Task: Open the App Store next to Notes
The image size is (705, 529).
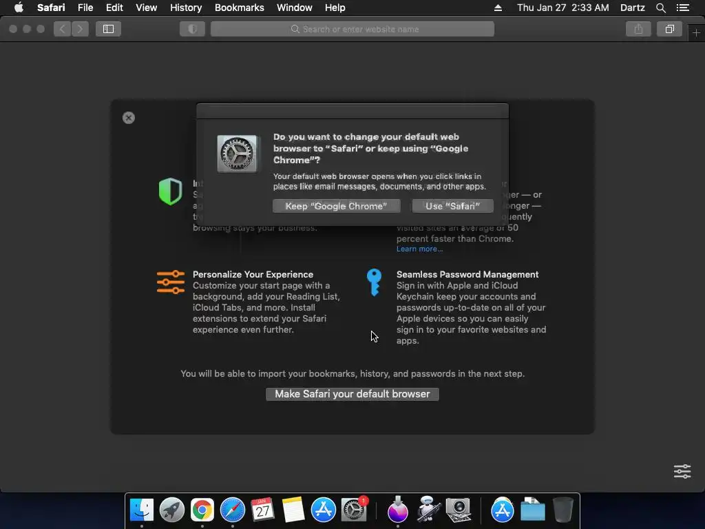Action: tap(324, 510)
